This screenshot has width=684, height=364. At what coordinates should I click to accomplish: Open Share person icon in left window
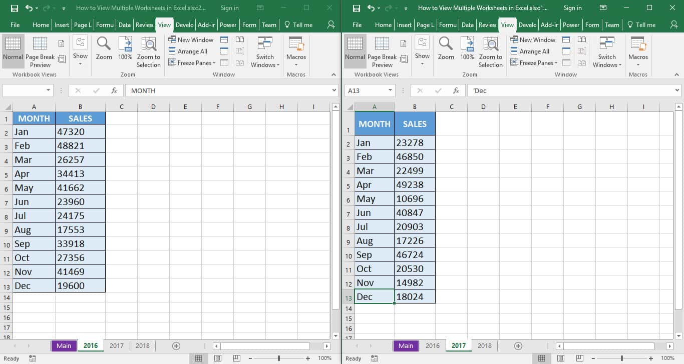331,24
